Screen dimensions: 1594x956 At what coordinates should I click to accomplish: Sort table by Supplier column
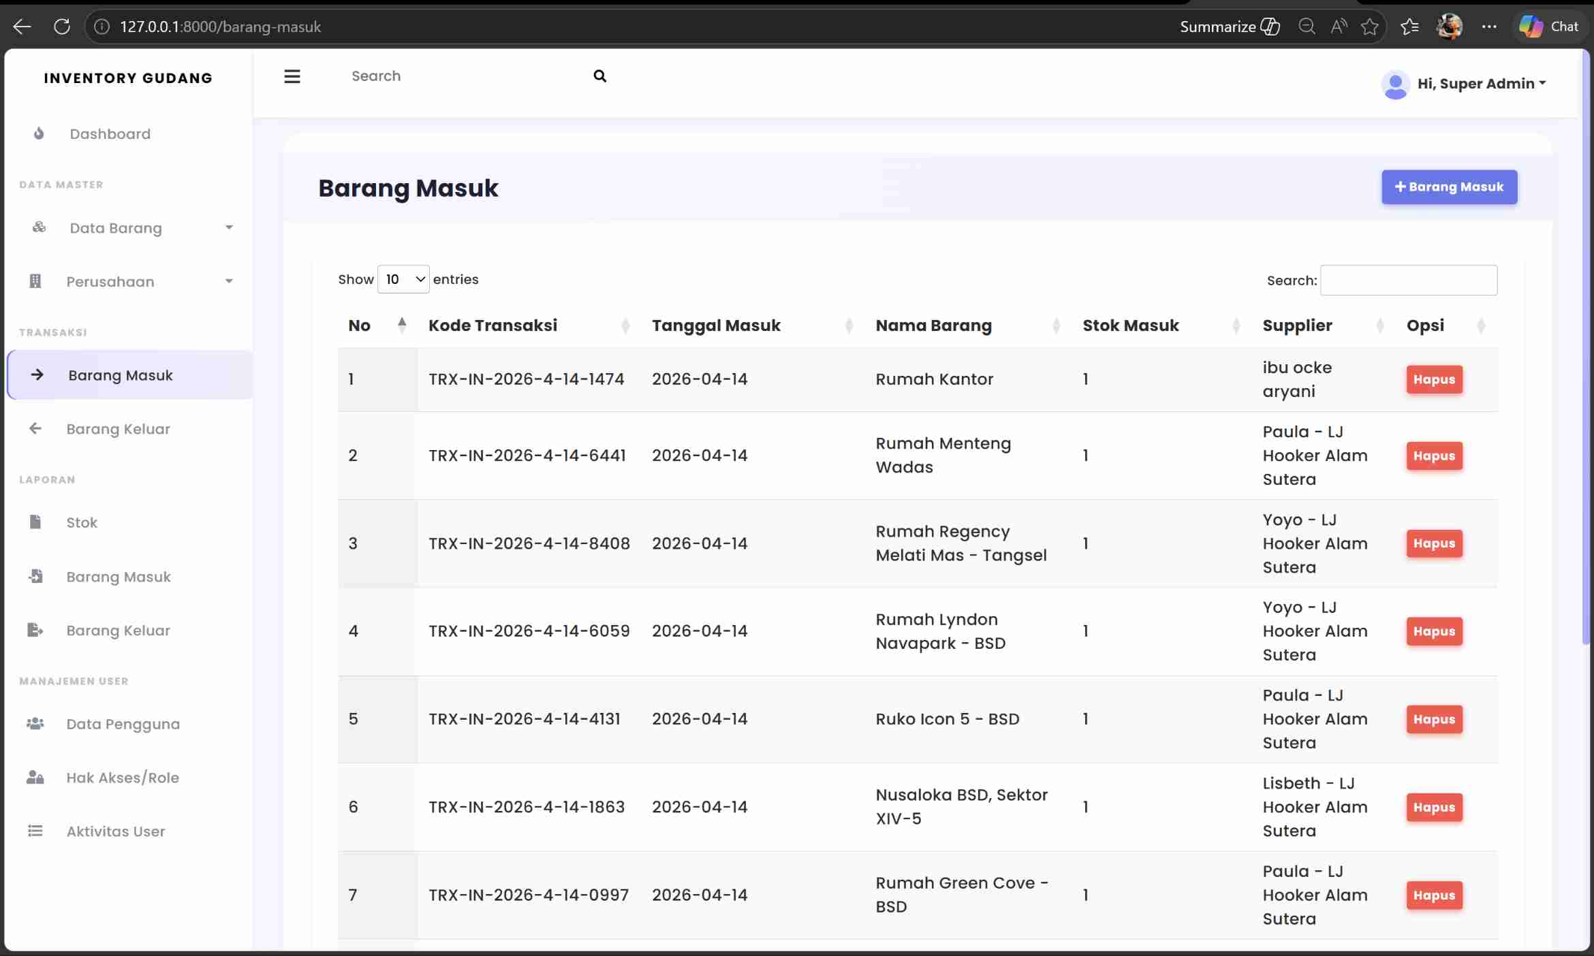1324,325
